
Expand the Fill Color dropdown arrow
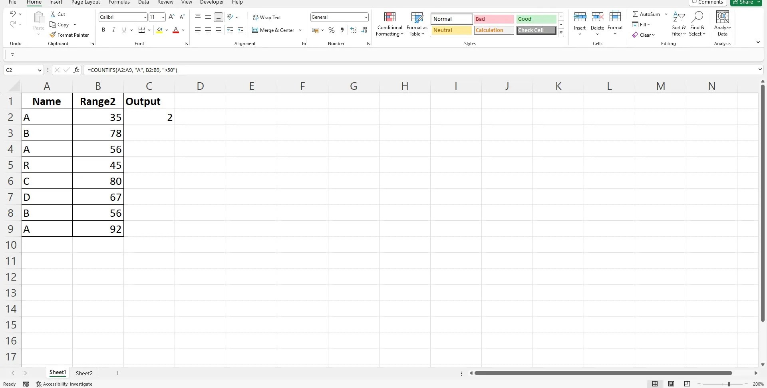pyautogui.click(x=167, y=30)
